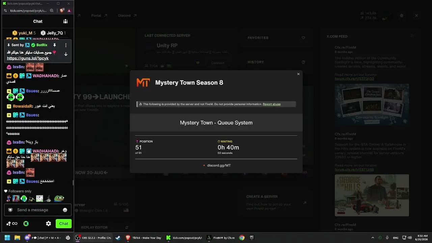Click Brave Rewards triangle icon
The image size is (432, 243).
pyautogui.click(x=69, y=10)
